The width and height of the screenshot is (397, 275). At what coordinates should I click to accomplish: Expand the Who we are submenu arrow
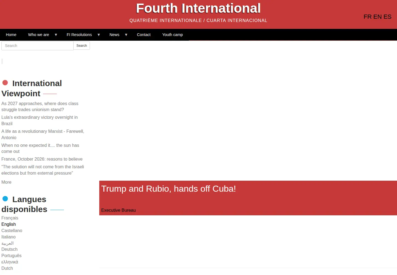point(56,35)
